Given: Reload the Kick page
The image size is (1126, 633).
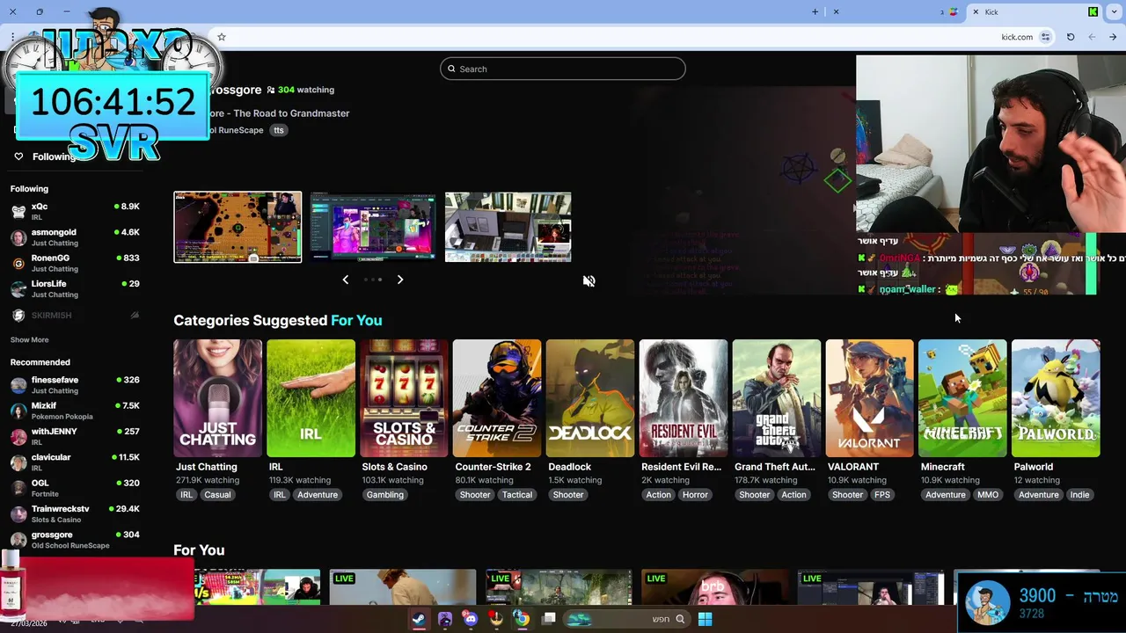Looking at the screenshot, I should [x=1071, y=37].
